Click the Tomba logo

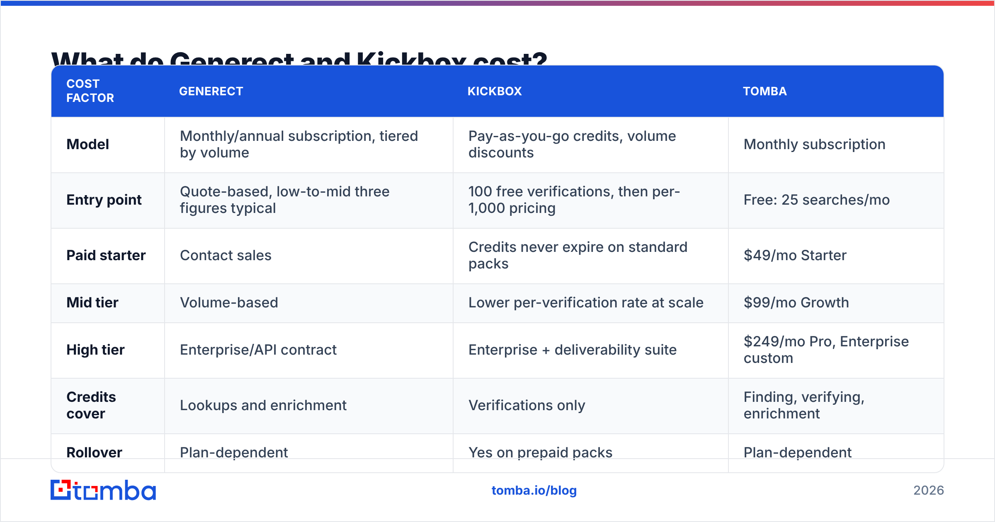coord(103,490)
